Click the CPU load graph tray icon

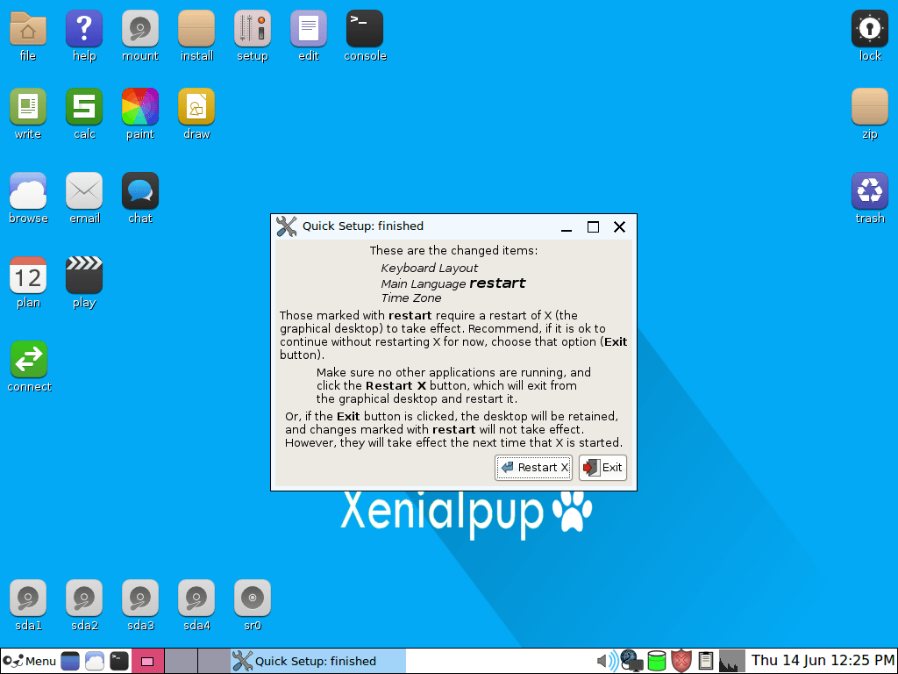[x=731, y=661]
